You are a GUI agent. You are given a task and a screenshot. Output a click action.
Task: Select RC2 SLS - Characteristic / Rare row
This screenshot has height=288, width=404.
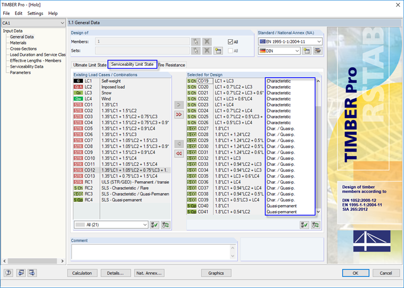(122, 188)
